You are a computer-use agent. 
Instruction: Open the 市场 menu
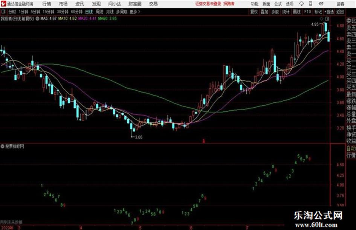[63, 4]
